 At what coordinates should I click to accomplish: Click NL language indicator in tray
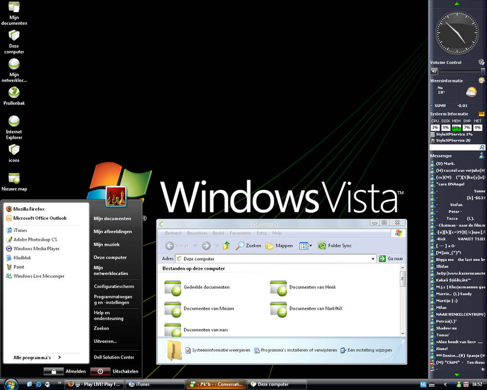pyautogui.click(x=423, y=385)
